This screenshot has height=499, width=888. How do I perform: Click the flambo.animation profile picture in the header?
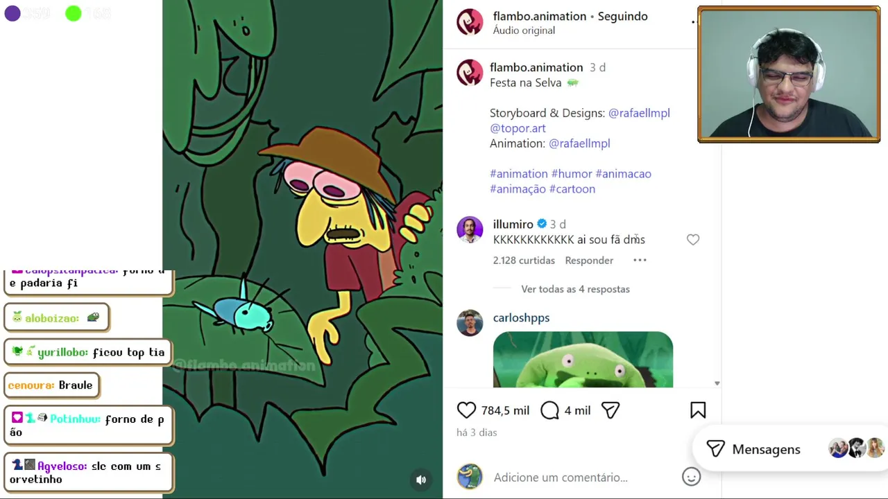(x=470, y=22)
